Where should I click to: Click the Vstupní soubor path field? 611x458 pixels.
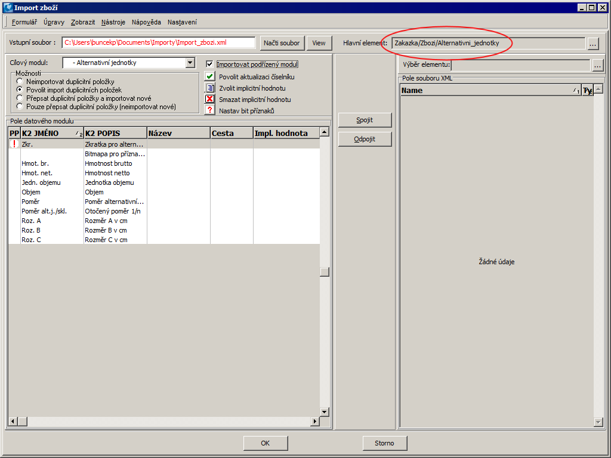[x=159, y=42]
